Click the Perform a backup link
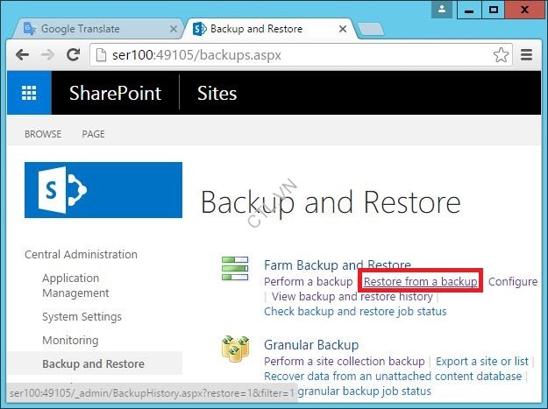Screen dimensions: 548x409 click(308, 281)
